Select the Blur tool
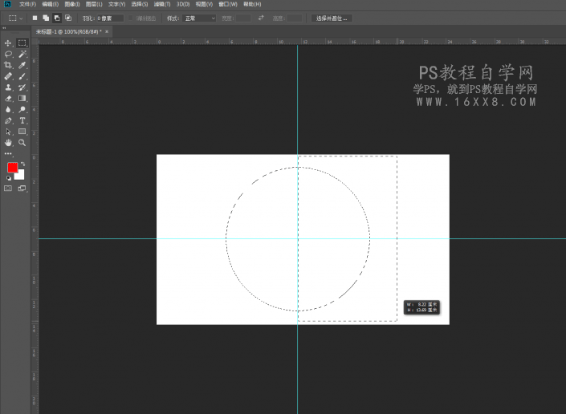This screenshot has height=414, width=566. (x=8, y=110)
